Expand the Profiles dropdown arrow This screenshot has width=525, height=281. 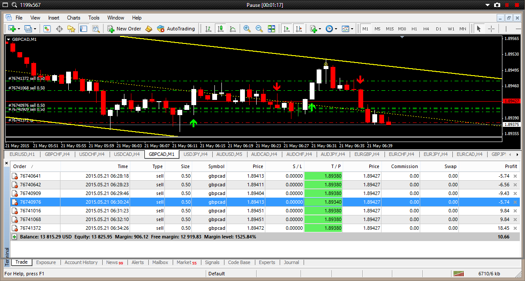point(35,29)
